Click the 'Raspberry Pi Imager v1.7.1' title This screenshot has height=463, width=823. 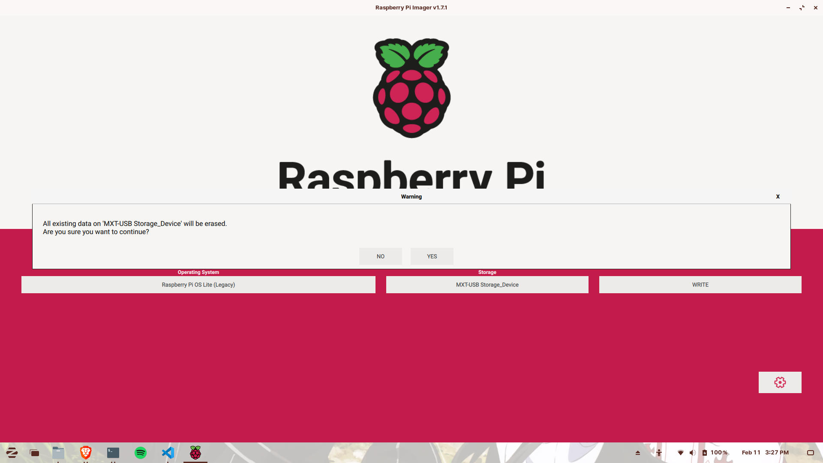[411, 8]
